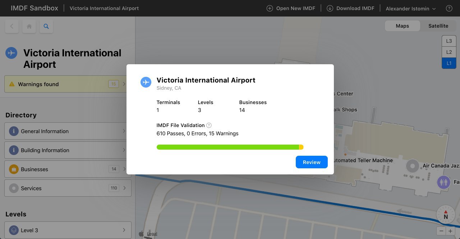
Task: Click the Open New IMDF plus icon
Action: pos(270,8)
